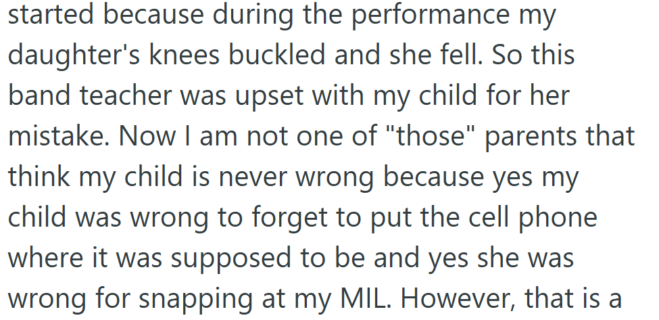Viewport: 659px width, 320px height.
Task: Click the word "band"
Action: point(39,96)
